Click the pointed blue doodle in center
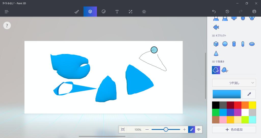 point(106,90)
